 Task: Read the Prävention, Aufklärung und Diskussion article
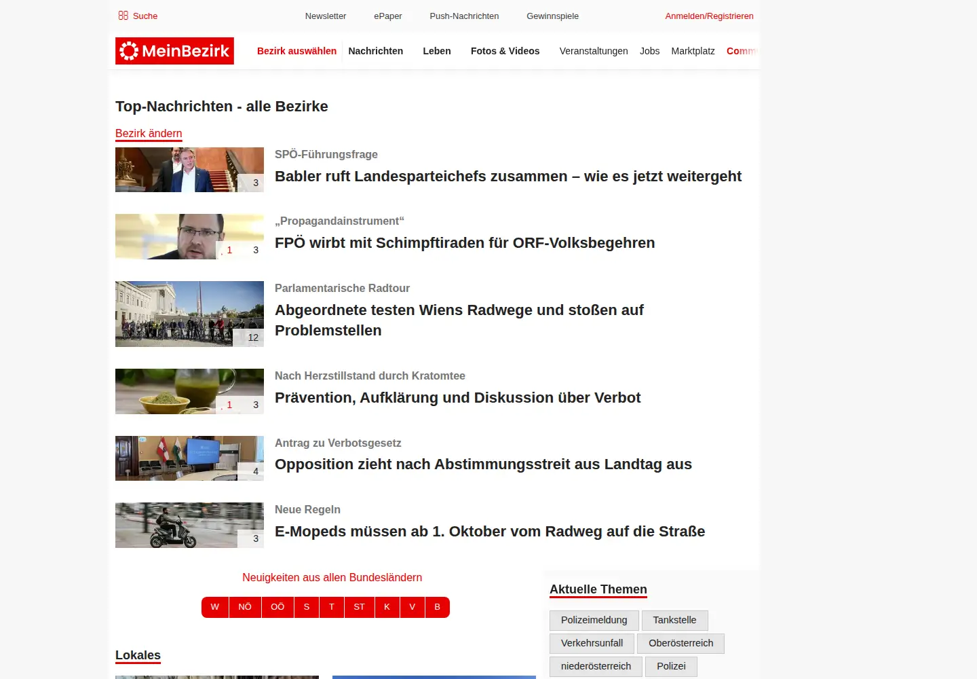[457, 398]
